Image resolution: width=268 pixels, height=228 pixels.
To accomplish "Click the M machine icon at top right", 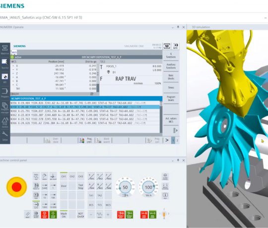I will click(x=167, y=46).
